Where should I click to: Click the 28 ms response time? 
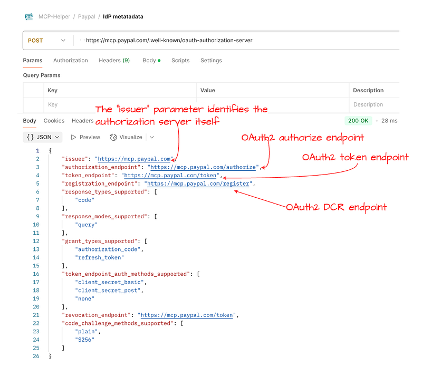pyautogui.click(x=389, y=121)
